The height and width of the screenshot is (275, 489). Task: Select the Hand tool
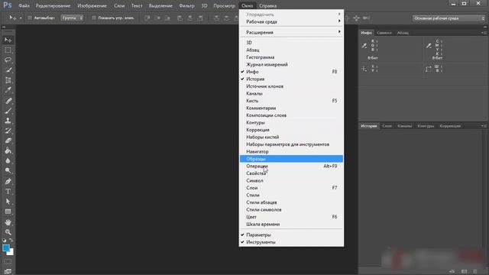pos(8,222)
